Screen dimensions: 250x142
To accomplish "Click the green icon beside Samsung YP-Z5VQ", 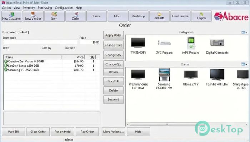I will point(6,70).
